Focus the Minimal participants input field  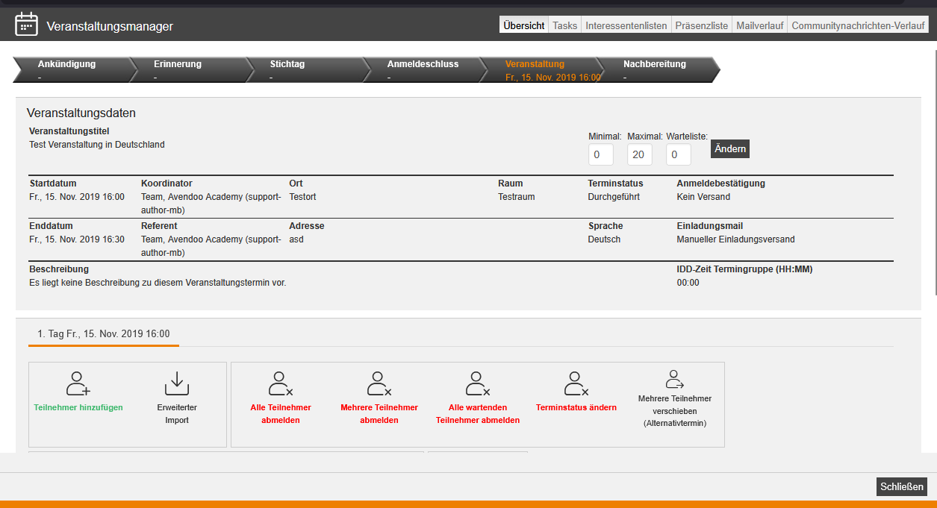pos(600,155)
